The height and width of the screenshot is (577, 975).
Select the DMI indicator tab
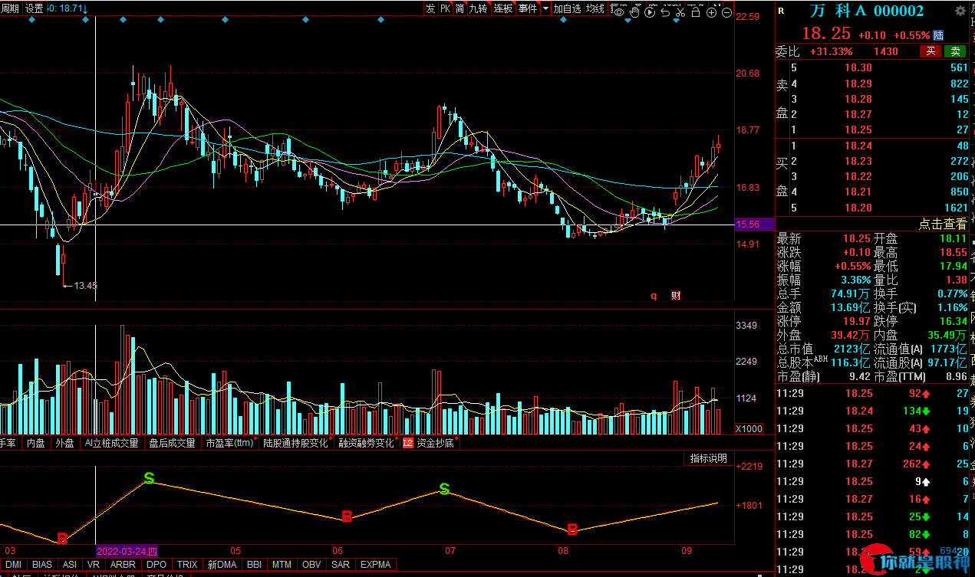13,565
